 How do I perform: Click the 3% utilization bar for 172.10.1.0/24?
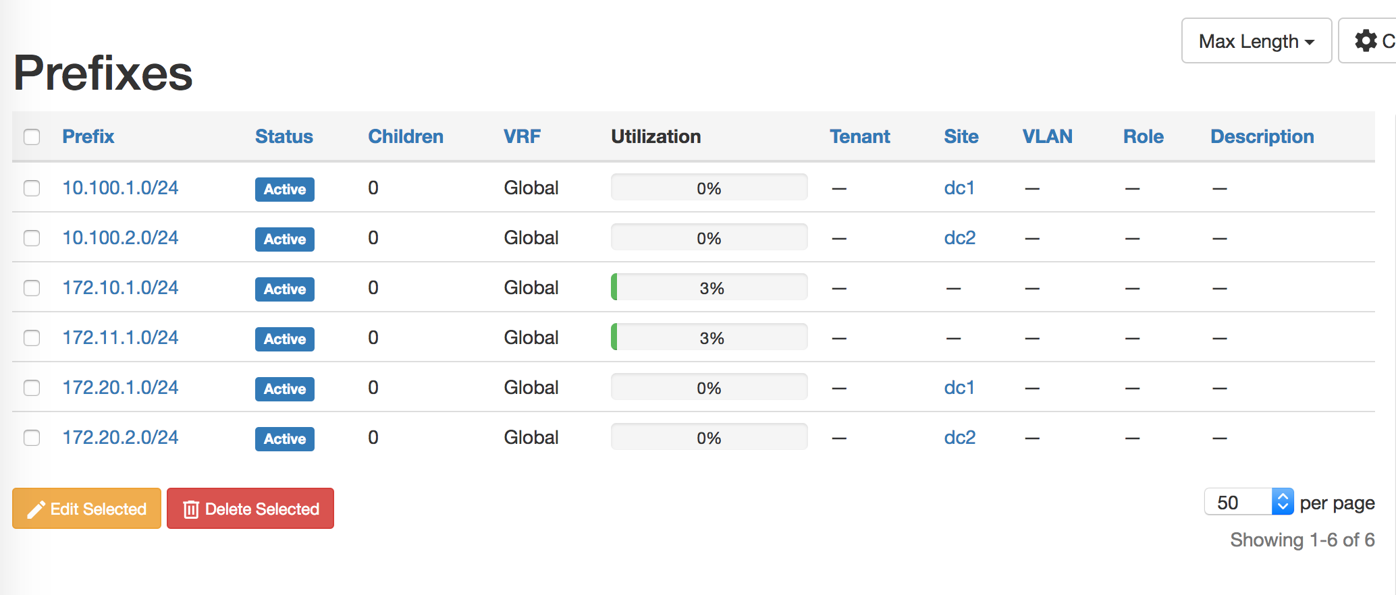[709, 287]
